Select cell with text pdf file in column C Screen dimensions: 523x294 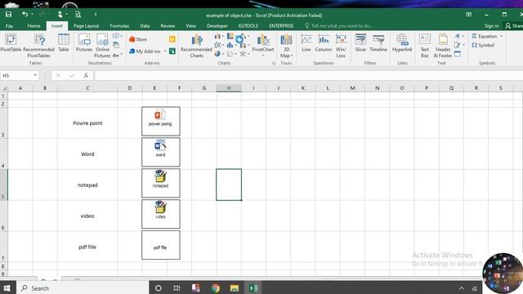point(87,247)
